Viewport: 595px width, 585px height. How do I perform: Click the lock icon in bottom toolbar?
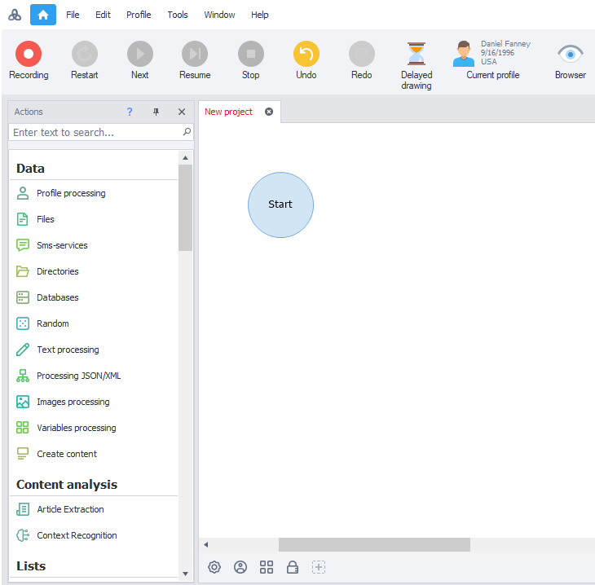click(x=293, y=567)
